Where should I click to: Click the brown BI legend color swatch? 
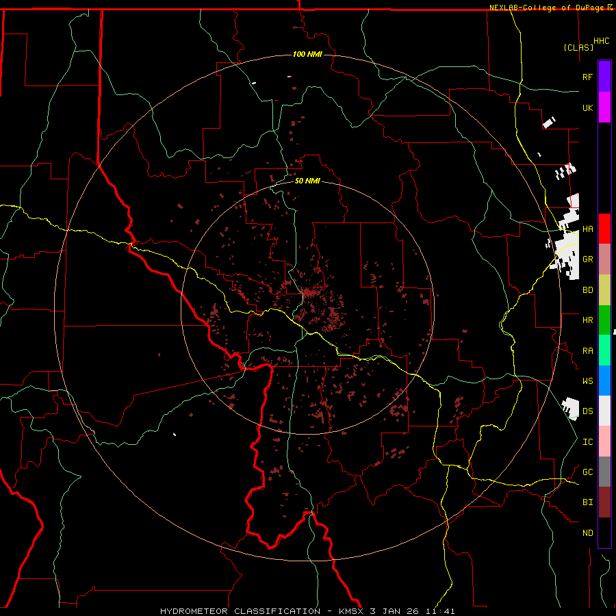coord(604,502)
